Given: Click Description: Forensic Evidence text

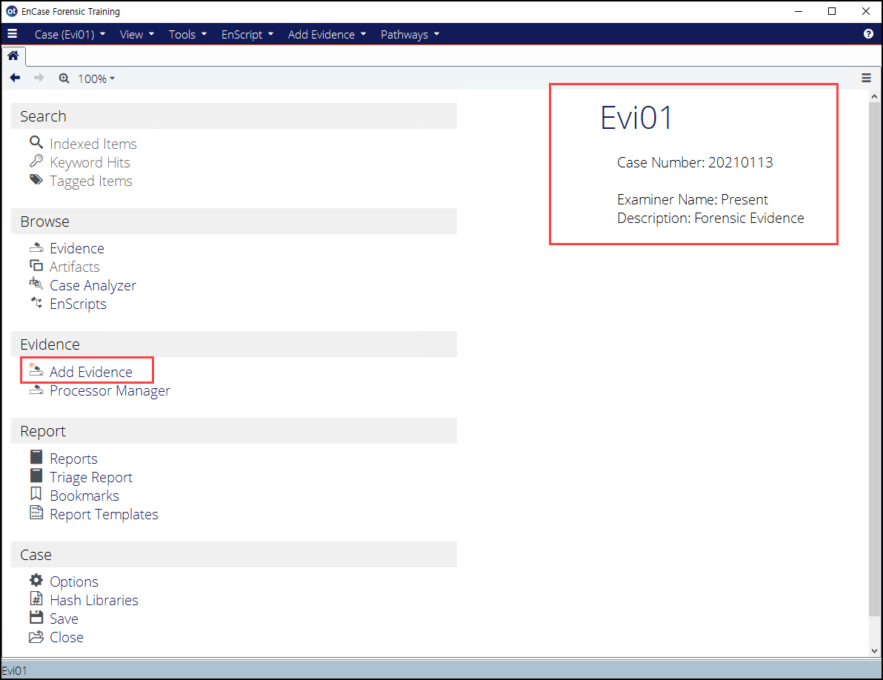Looking at the screenshot, I should 710,219.
